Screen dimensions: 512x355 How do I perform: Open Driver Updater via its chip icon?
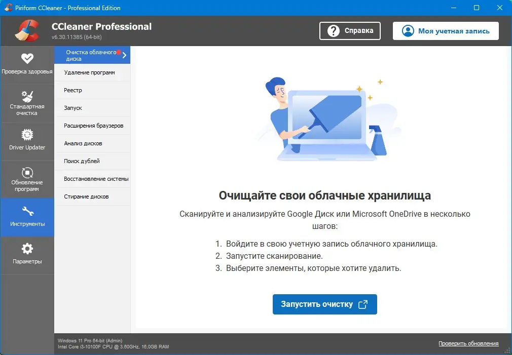(27, 134)
